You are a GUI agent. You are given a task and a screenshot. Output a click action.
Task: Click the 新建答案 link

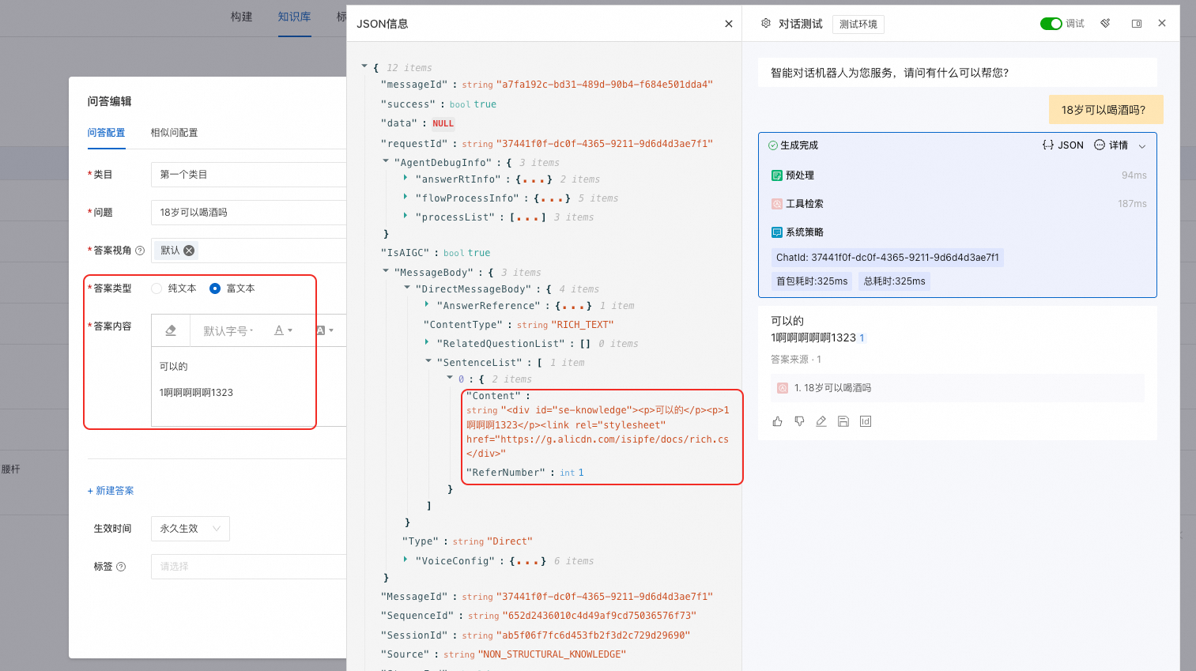[x=111, y=491]
